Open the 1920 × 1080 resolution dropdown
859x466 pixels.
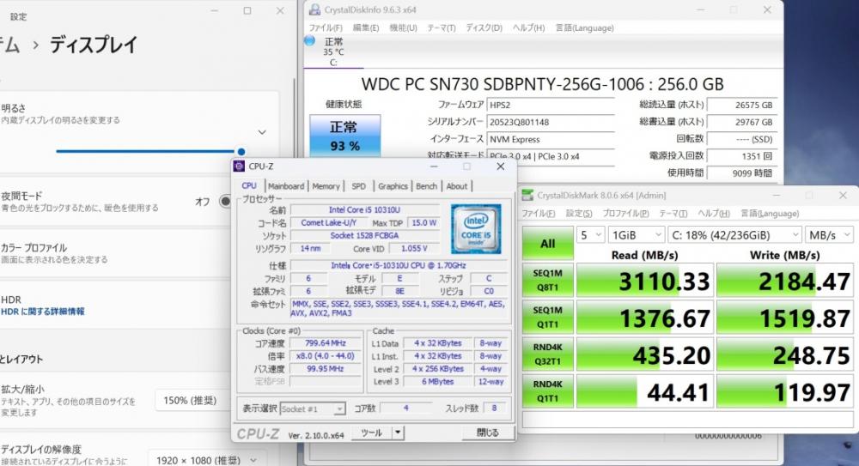click(x=206, y=460)
